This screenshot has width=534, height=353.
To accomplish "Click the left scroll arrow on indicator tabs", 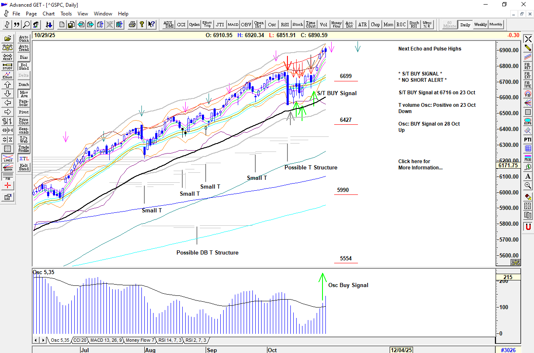I will click(36, 340).
